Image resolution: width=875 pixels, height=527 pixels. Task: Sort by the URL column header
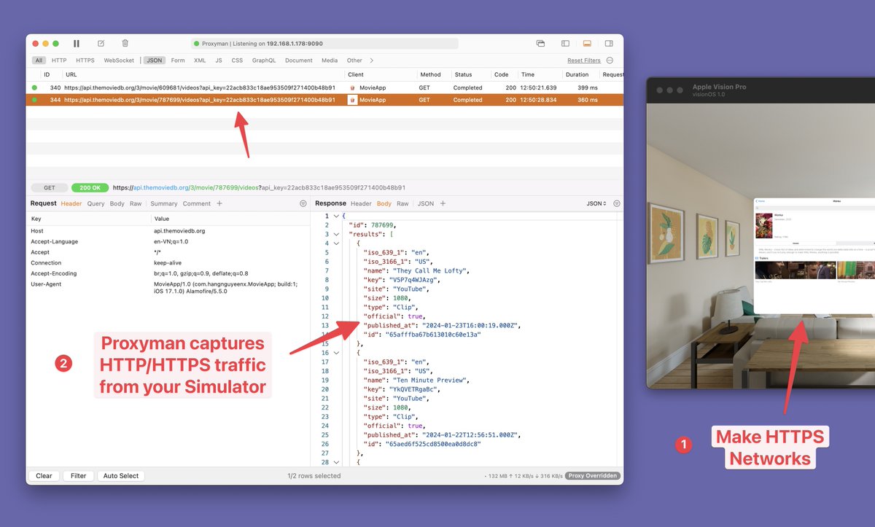(x=203, y=74)
